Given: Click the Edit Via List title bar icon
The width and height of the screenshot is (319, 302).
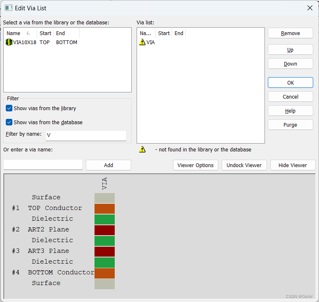Looking at the screenshot, I should click(8, 8).
